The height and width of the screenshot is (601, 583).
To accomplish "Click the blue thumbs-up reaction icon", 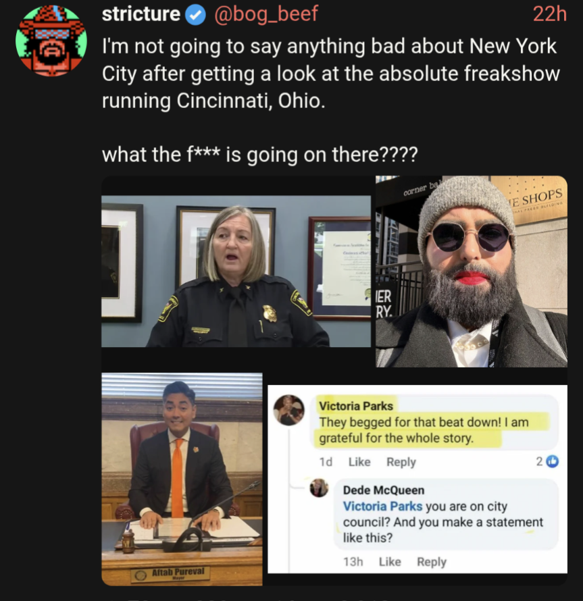I will click(x=553, y=461).
